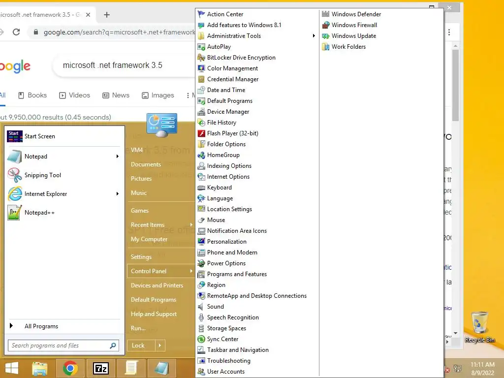Image resolution: width=504 pixels, height=378 pixels.
Task: Launch Snipping Tool scissors icon
Action: [15, 175]
